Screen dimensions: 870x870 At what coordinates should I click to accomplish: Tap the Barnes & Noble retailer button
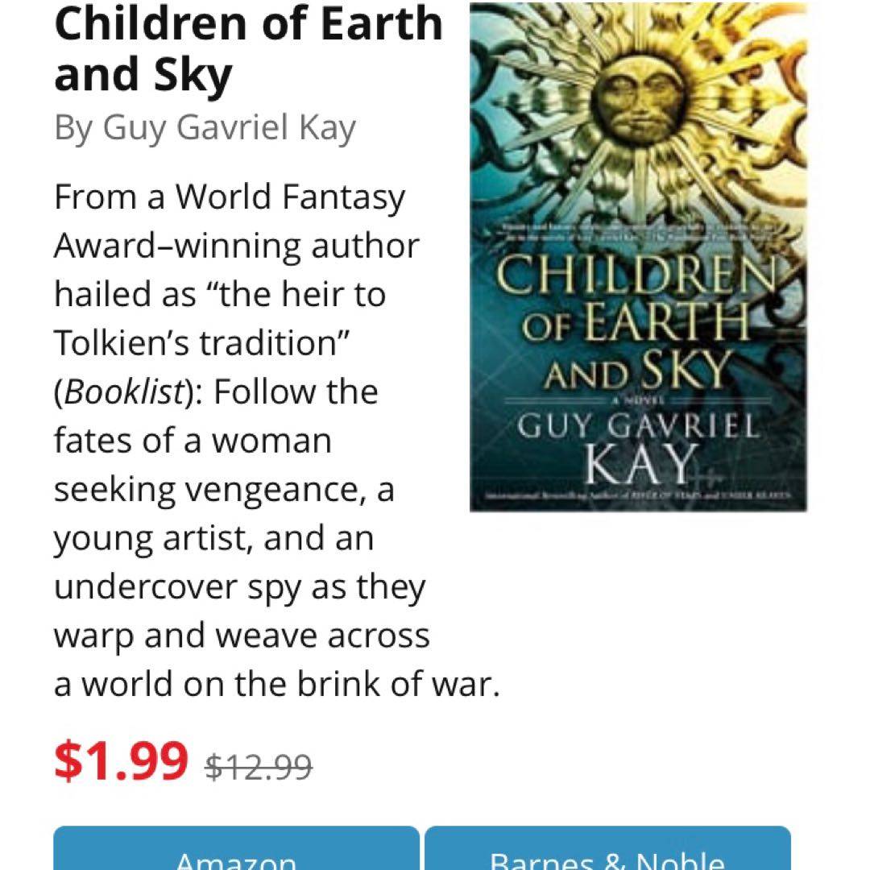607,854
